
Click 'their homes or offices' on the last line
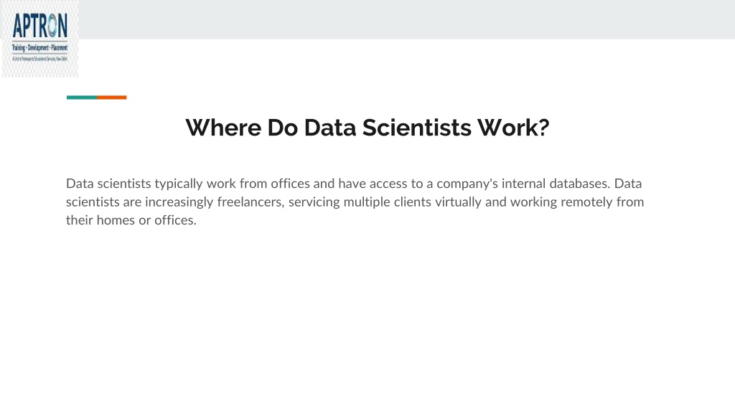(x=131, y=220)
